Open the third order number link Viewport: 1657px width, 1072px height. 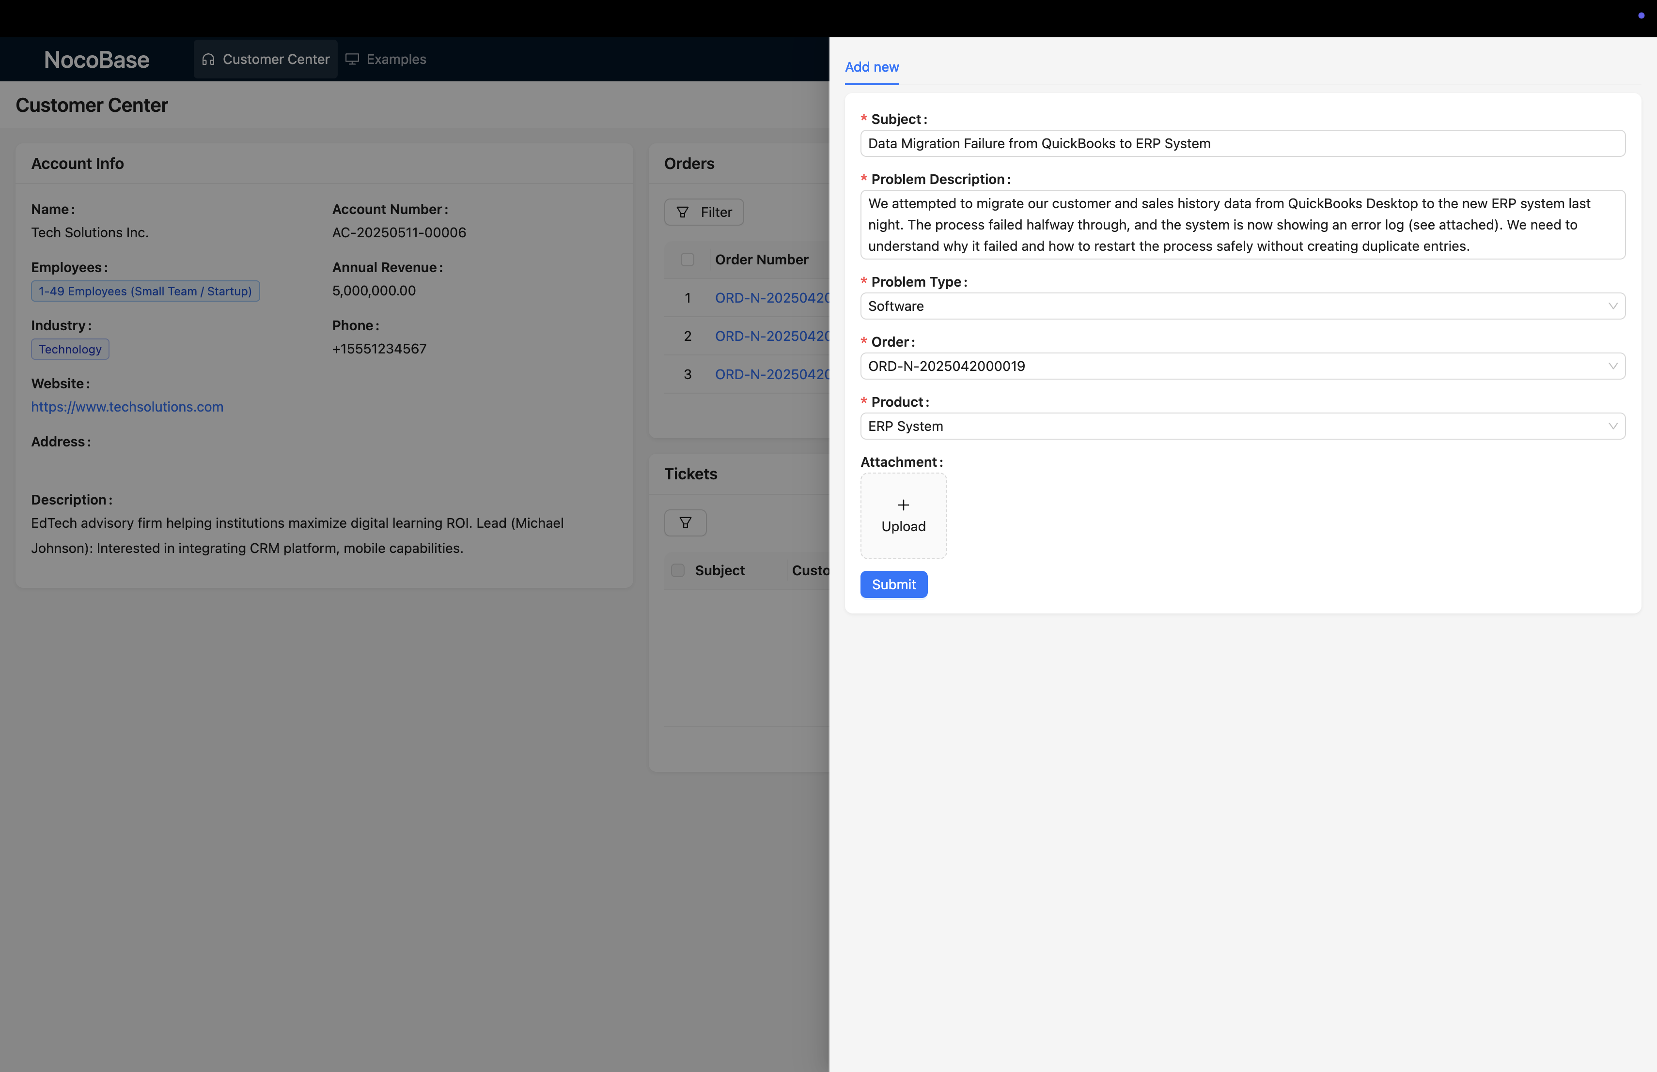tap(771, 374)
